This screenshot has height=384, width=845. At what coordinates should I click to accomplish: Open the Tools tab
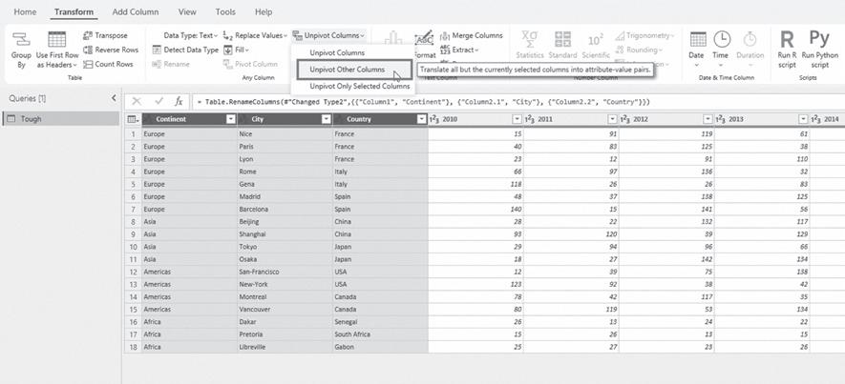(x=225, y=11)
